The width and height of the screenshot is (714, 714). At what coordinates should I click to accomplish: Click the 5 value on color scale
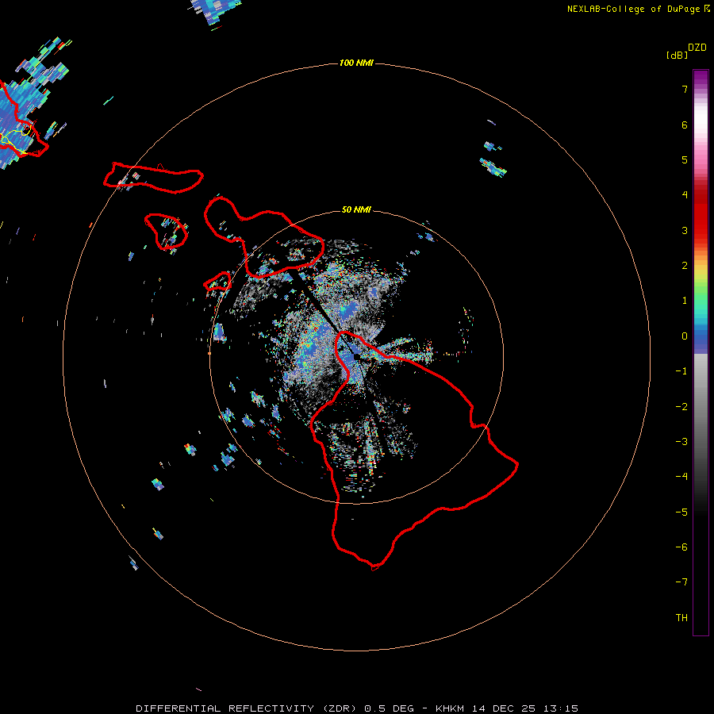(x=685, y=159)
